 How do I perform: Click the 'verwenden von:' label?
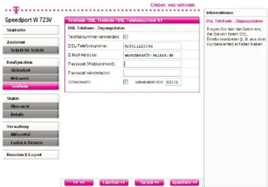click(150, 82)
